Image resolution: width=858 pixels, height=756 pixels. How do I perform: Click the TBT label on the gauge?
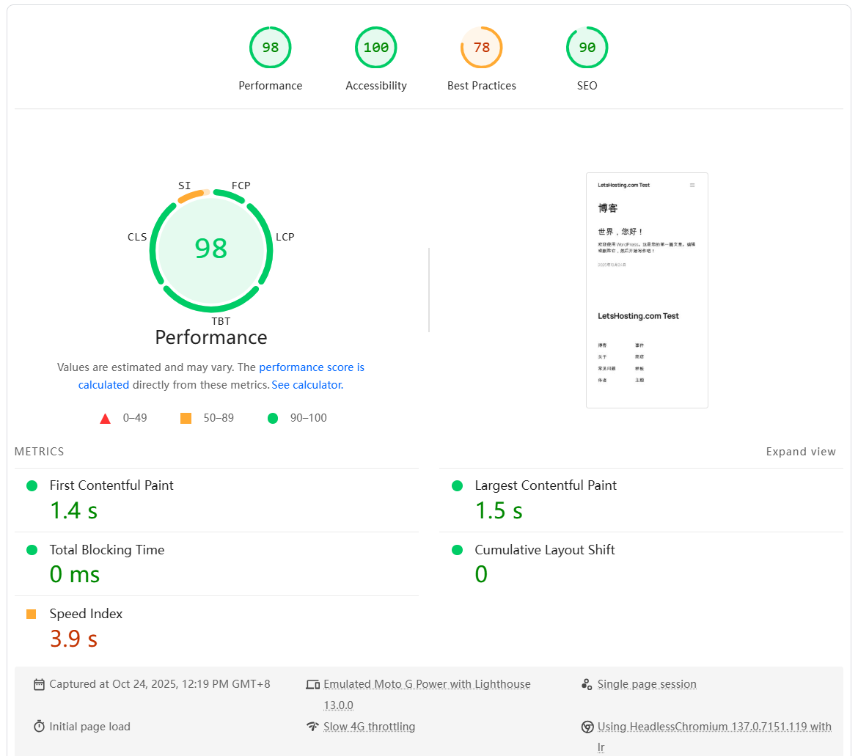pos(221,321)
